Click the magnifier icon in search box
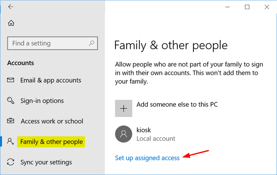Viewport: 277px width, 175px height. coord(91,43)
